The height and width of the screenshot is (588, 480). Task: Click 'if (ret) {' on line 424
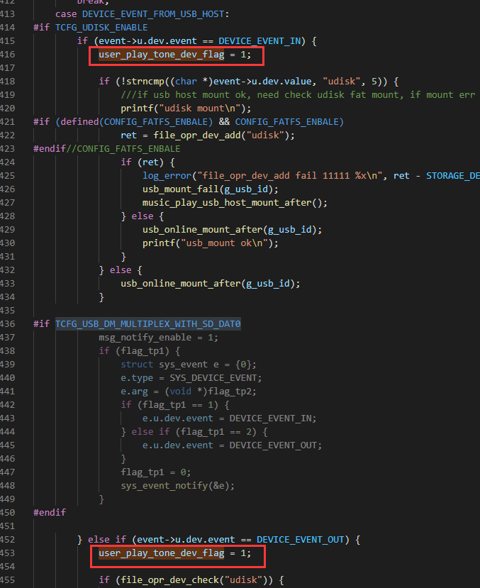(x=147, y=162)
